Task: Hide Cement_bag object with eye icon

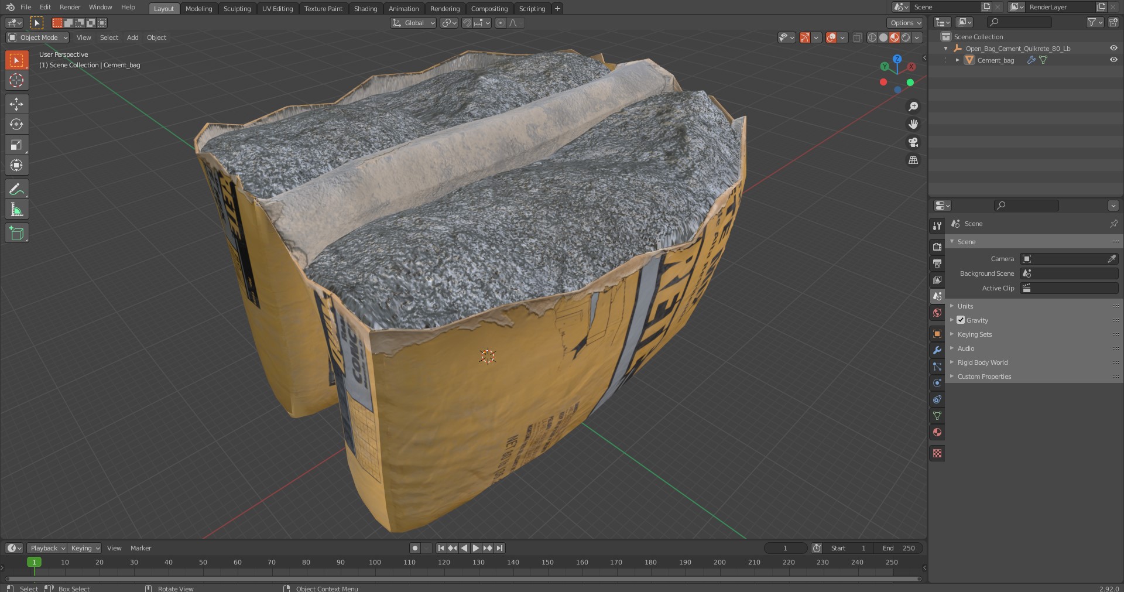Action: click(1113, 60)
